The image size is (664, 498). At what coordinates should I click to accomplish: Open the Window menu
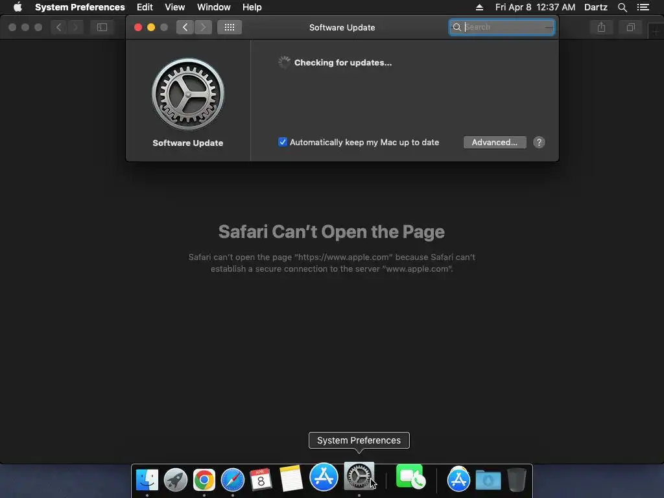click(x=213, y=7)
